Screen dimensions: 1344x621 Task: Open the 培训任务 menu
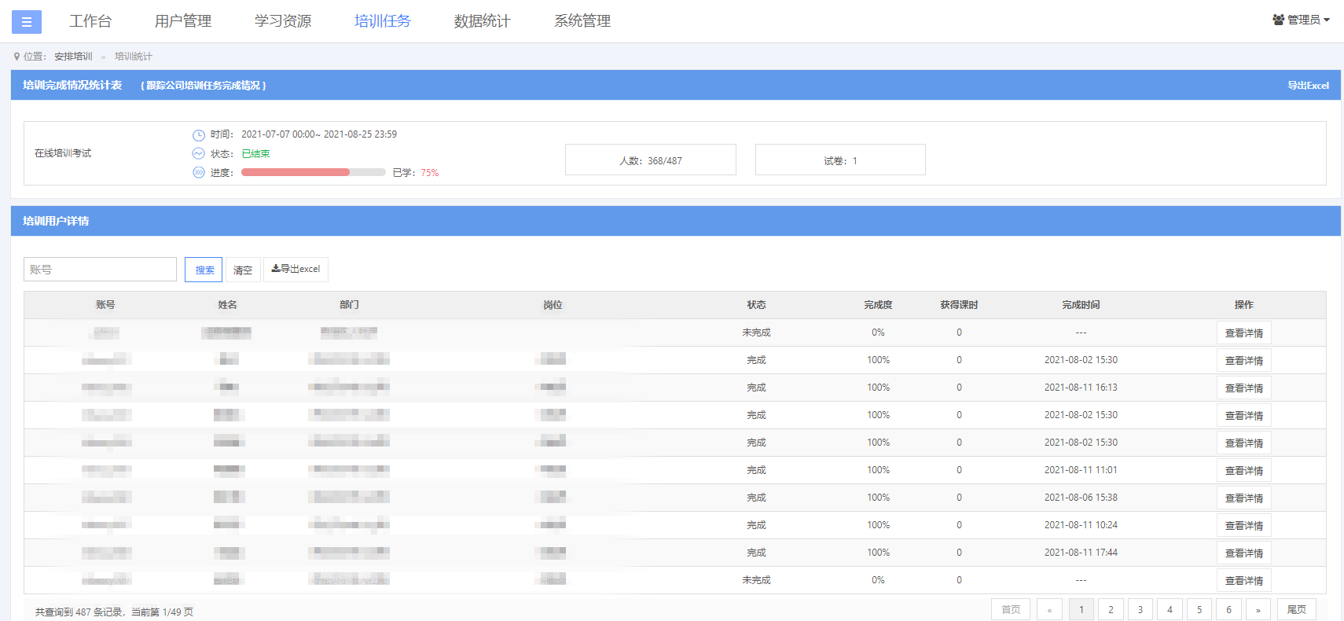click(x=383, y=21)
